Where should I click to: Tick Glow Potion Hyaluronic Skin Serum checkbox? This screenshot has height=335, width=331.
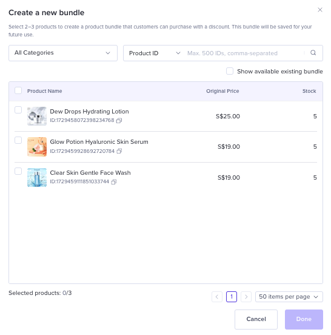(18, 140)
